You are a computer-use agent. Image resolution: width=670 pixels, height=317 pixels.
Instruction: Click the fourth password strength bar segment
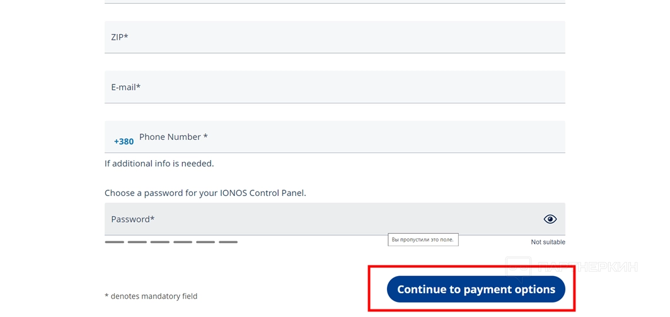click(x=183, y=242)
